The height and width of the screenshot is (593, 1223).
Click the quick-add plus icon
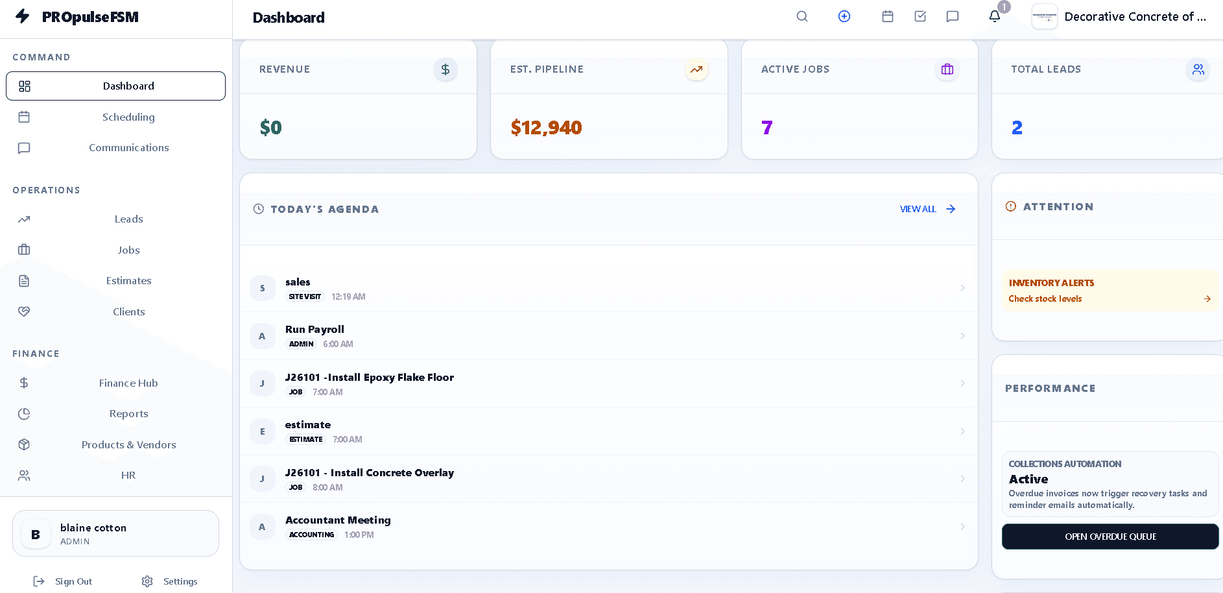pyautogui.click(x=844, y=16)
